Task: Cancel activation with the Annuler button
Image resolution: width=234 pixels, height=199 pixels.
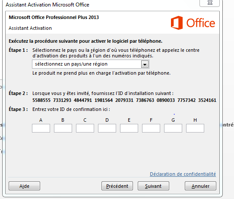Action: (200, 186)
